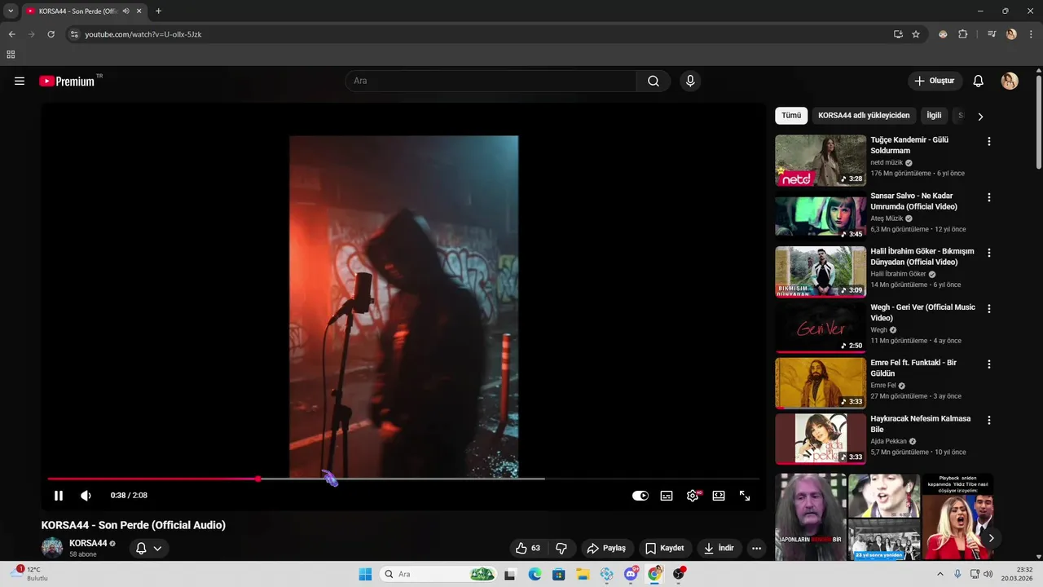The height and width of the screenshot is (587, 1043).
Task: Select KORSA44 adlı yükleyiciden chip
Action: (864, 116)
